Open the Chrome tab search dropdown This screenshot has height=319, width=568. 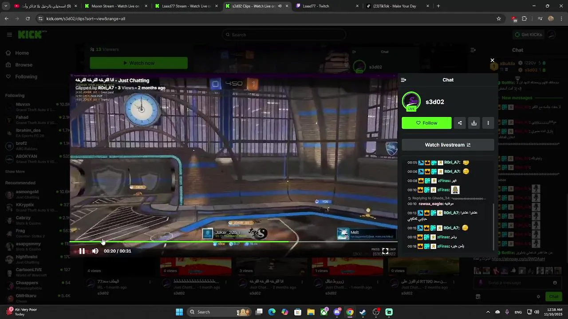(x=6, y=6)
